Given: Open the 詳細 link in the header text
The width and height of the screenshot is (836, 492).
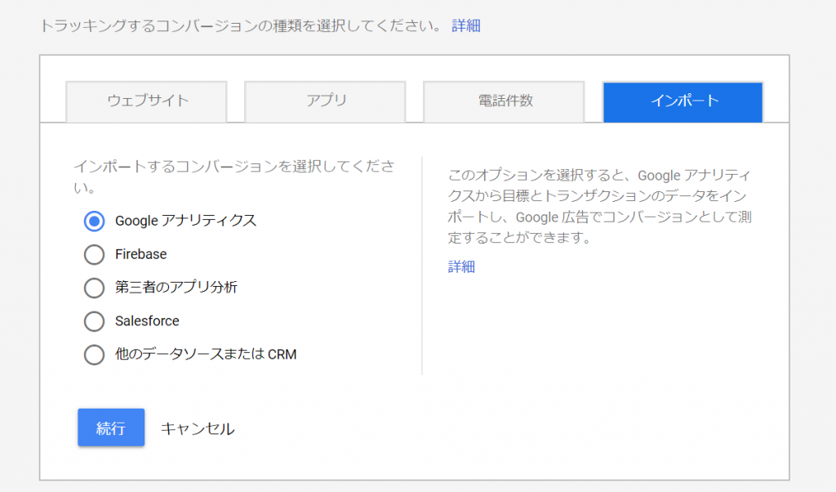Looking at the screenshot, I should 466,25.
